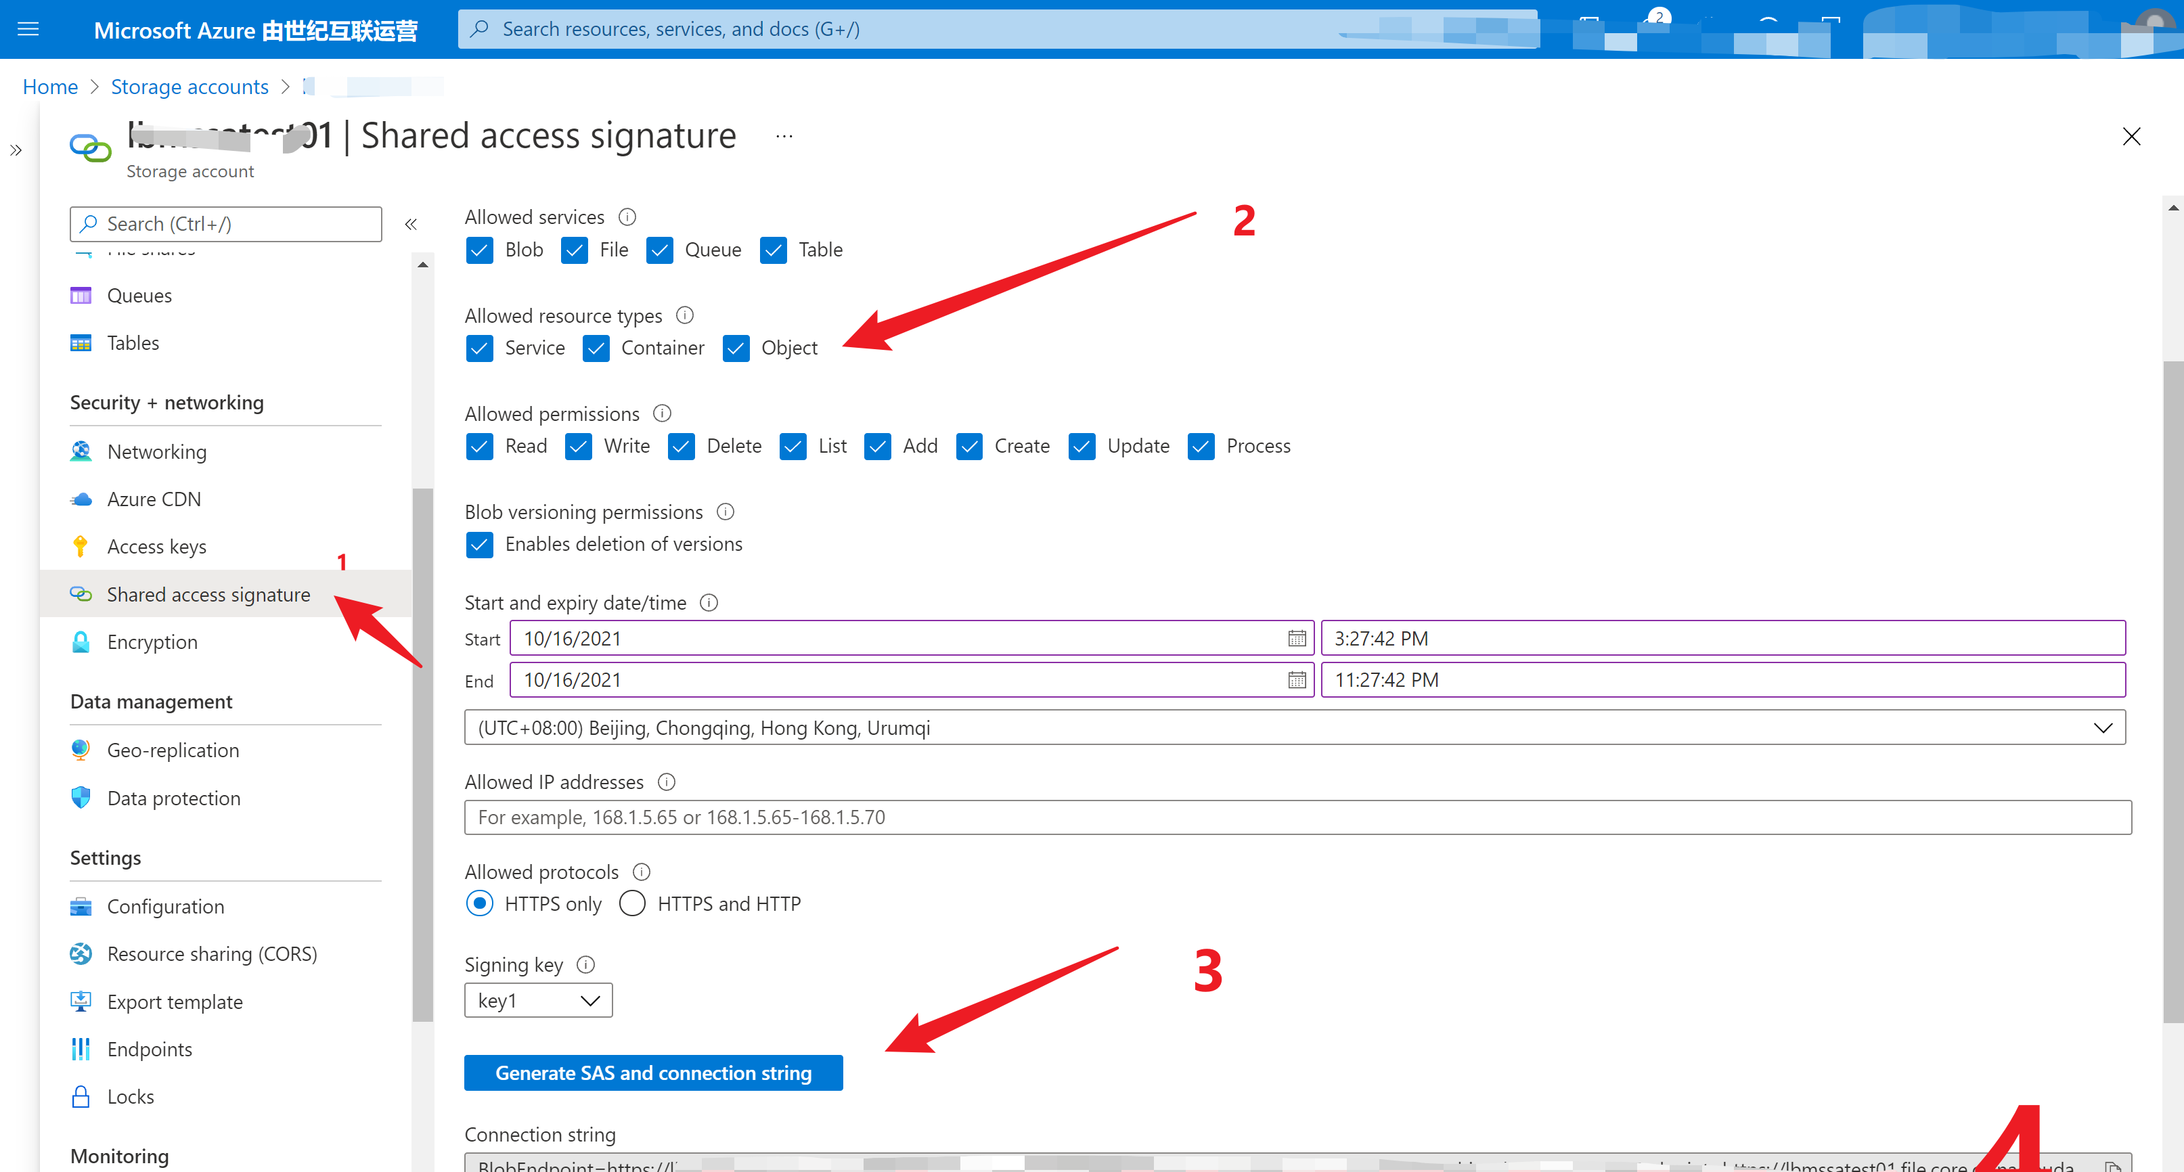Image resolution: width=2184 pixels, height=1172 pixels.
Task: Click Allowed protocols info icon
Action: click(642, 872)
